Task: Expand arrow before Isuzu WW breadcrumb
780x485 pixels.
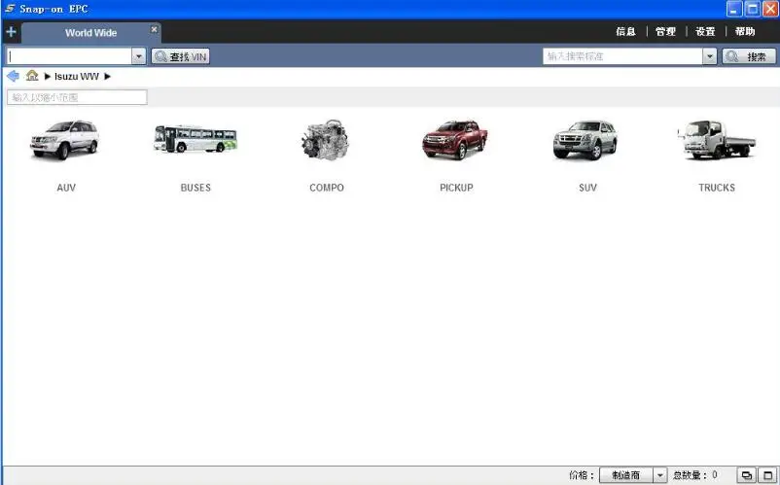Action: pyautogui.click(x=48, y=76)
